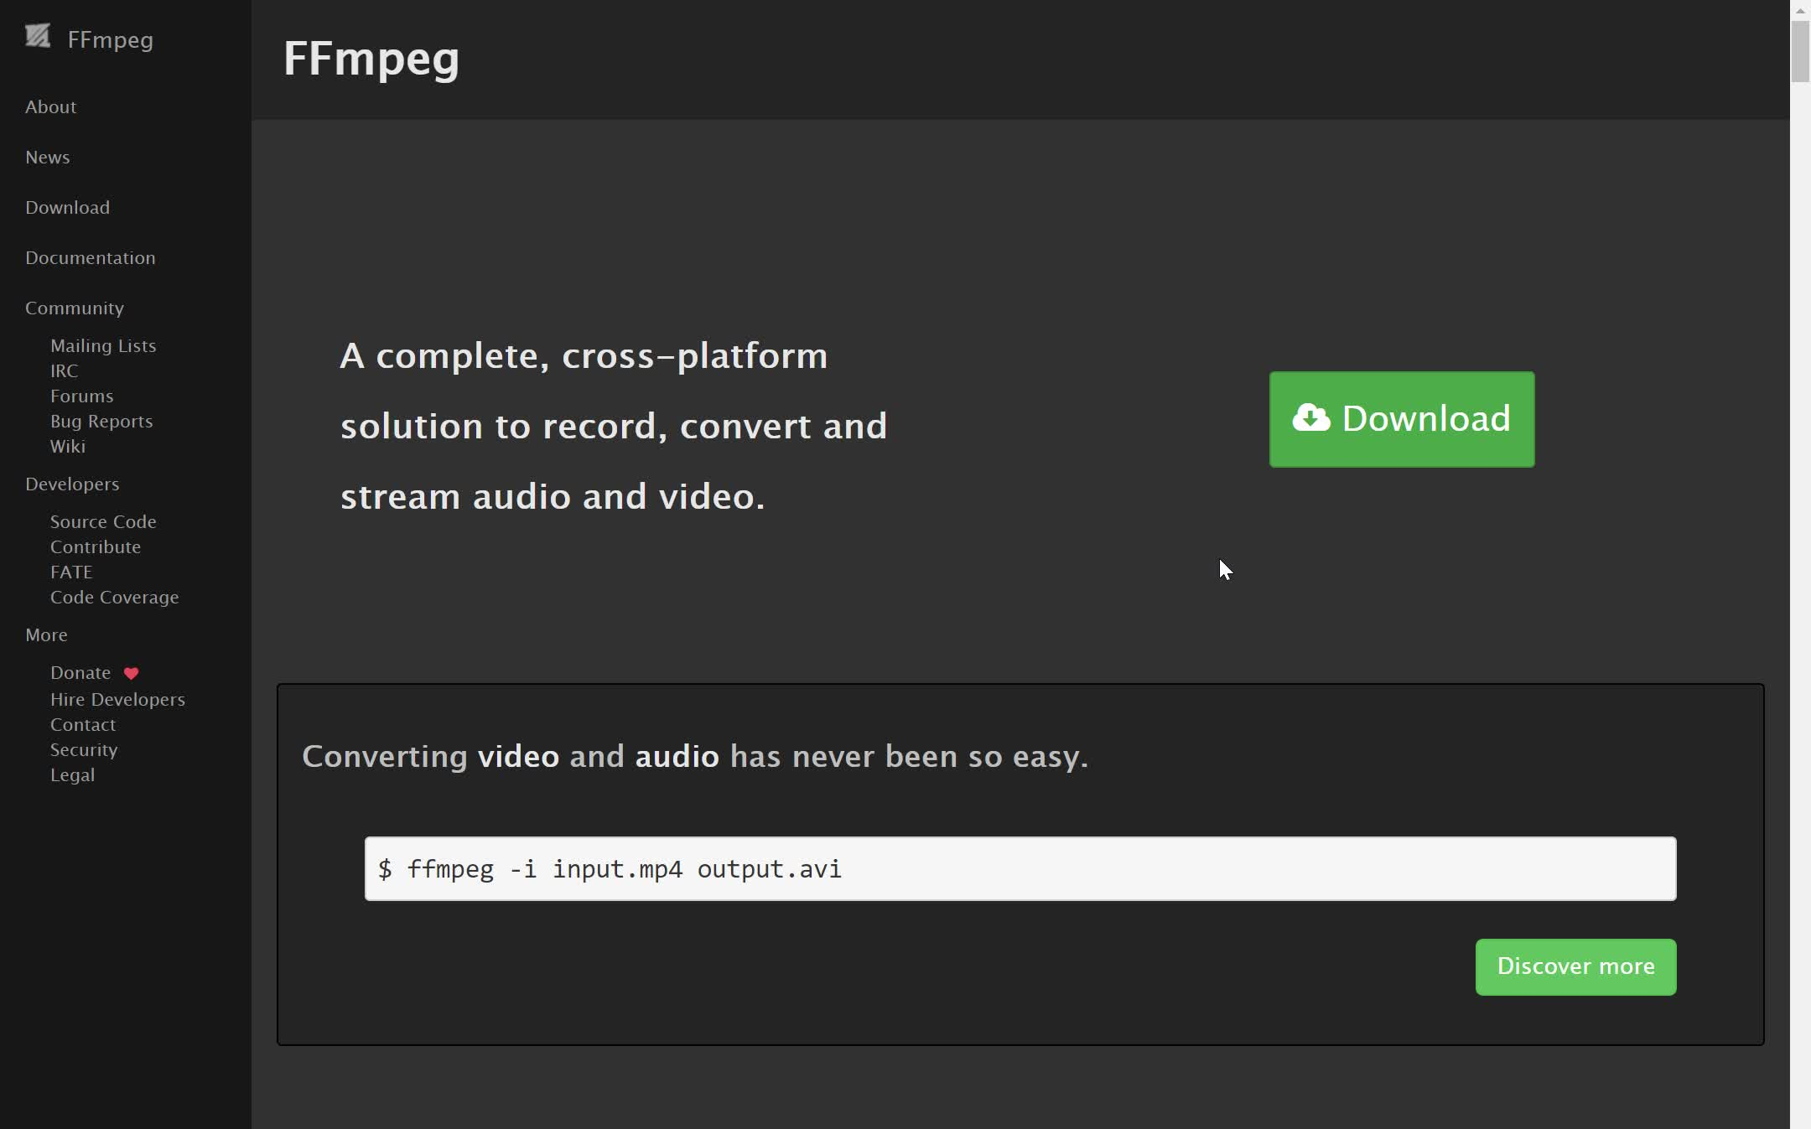
Task: Open the Bug Reports page
Action: click(x=101, y=421)
